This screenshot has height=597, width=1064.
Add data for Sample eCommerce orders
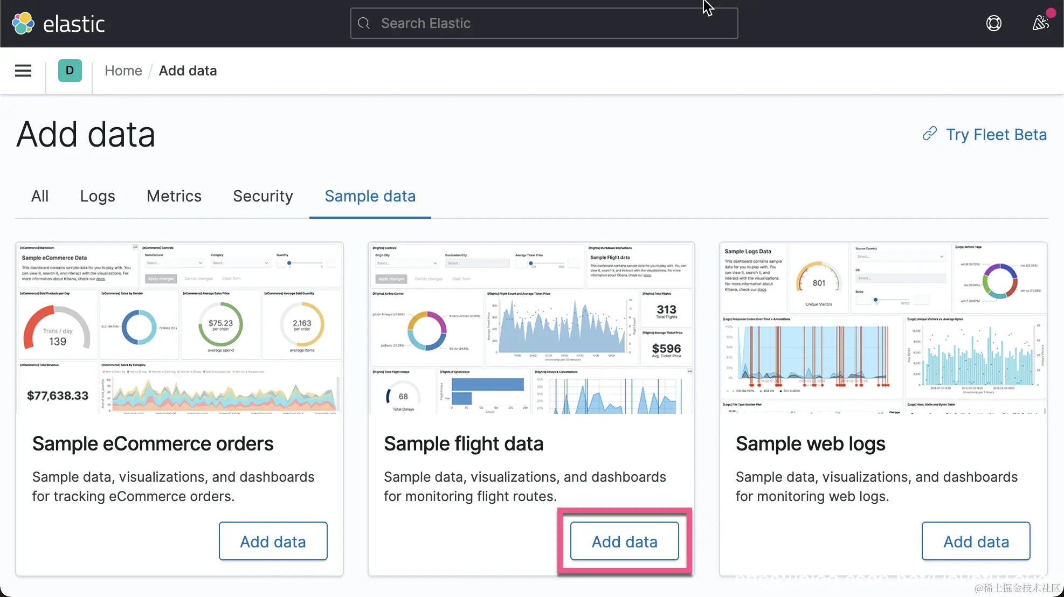pyautogui.click(x=273, y=542)
